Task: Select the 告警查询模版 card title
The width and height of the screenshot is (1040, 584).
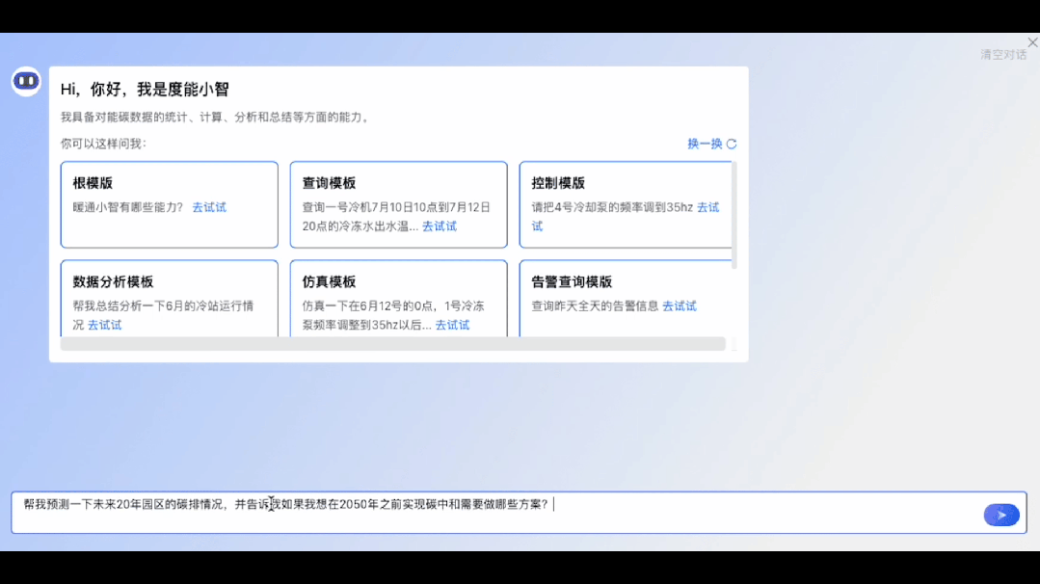Action: (571, 281)
